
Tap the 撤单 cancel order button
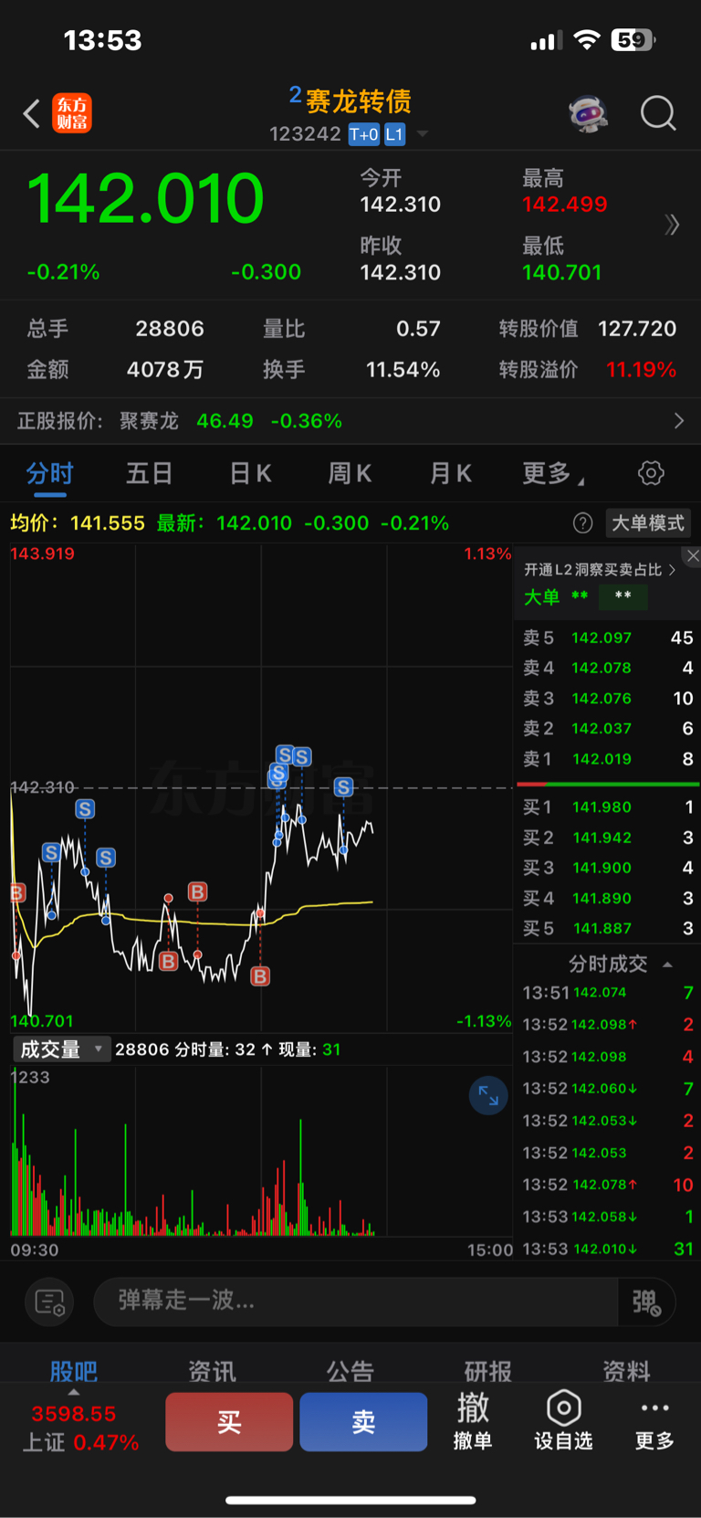(x=473, y=1421)
